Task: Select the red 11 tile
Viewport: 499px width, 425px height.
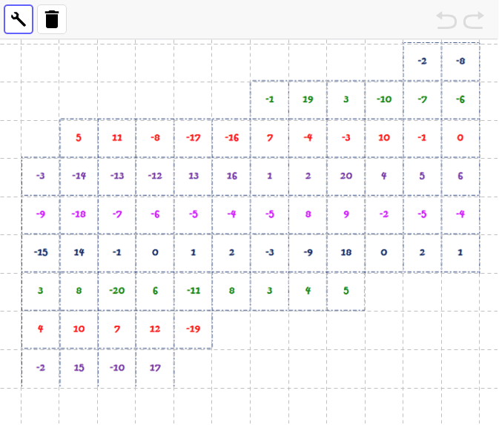Action: pyautogui.click(x=117, y=138)
